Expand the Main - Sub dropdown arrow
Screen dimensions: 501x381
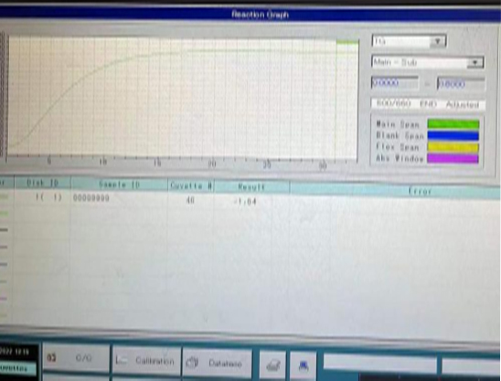click(x=475, y=63)
